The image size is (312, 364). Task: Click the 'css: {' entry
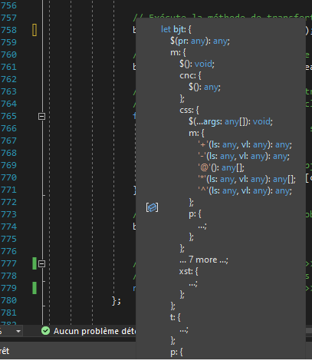[189, 110]
